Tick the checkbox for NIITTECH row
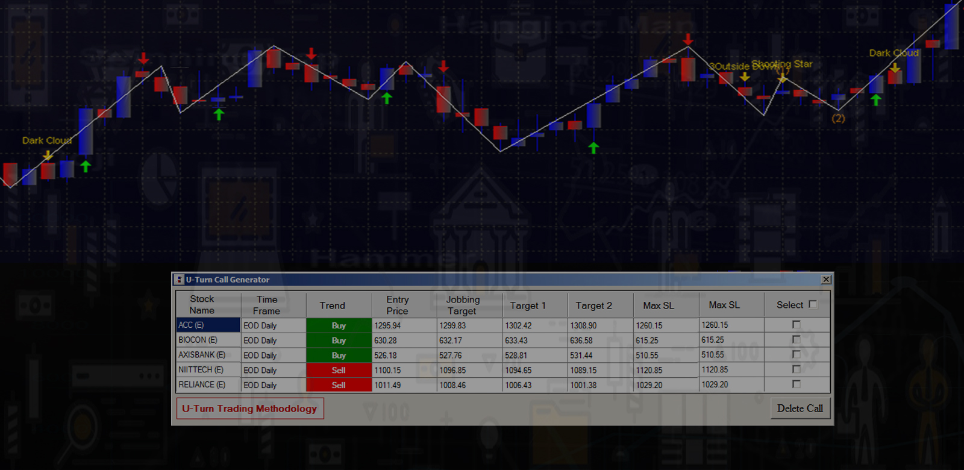This screenshot has width=964, height=470. 797,369
